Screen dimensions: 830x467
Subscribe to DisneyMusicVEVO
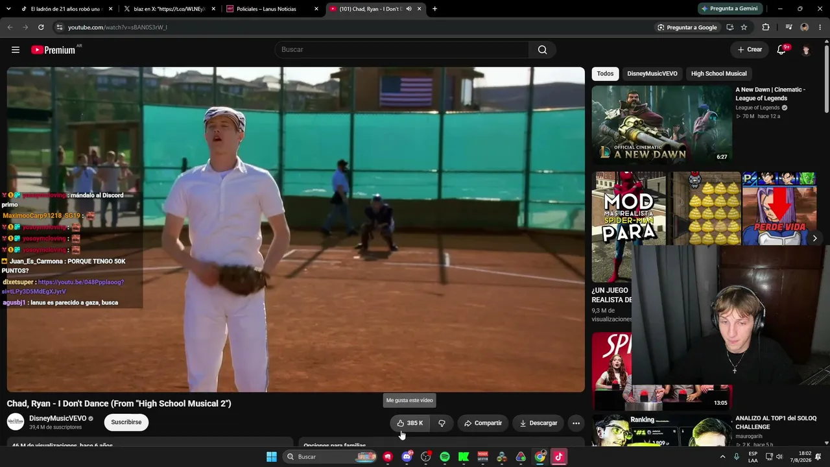pyautogui.click(x=126, y=422)
